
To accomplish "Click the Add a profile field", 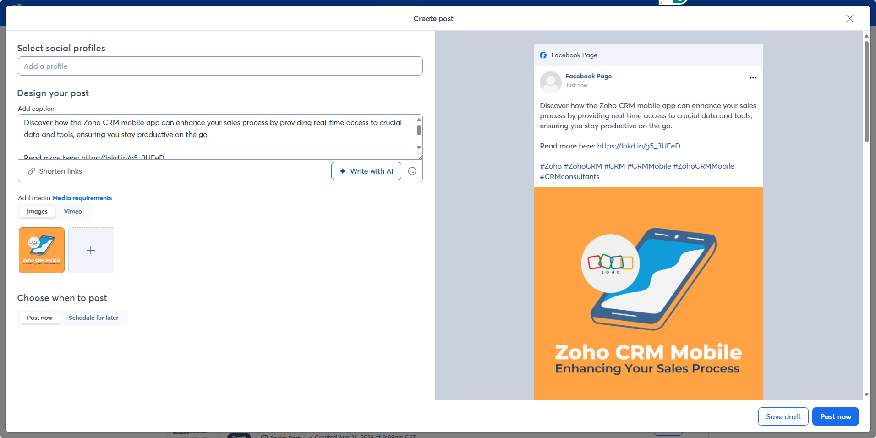I will coord(220,66).
